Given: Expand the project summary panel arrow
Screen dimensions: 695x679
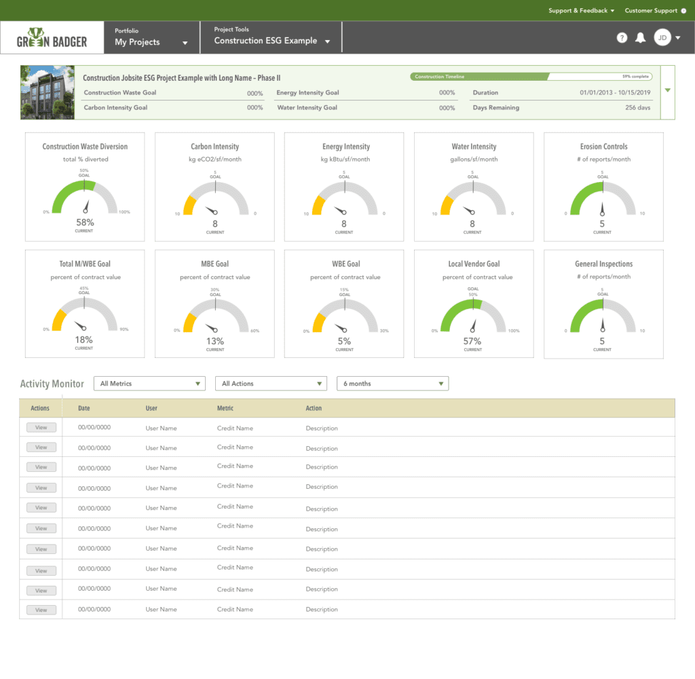Looking at the screenshot, I should 666,91.
